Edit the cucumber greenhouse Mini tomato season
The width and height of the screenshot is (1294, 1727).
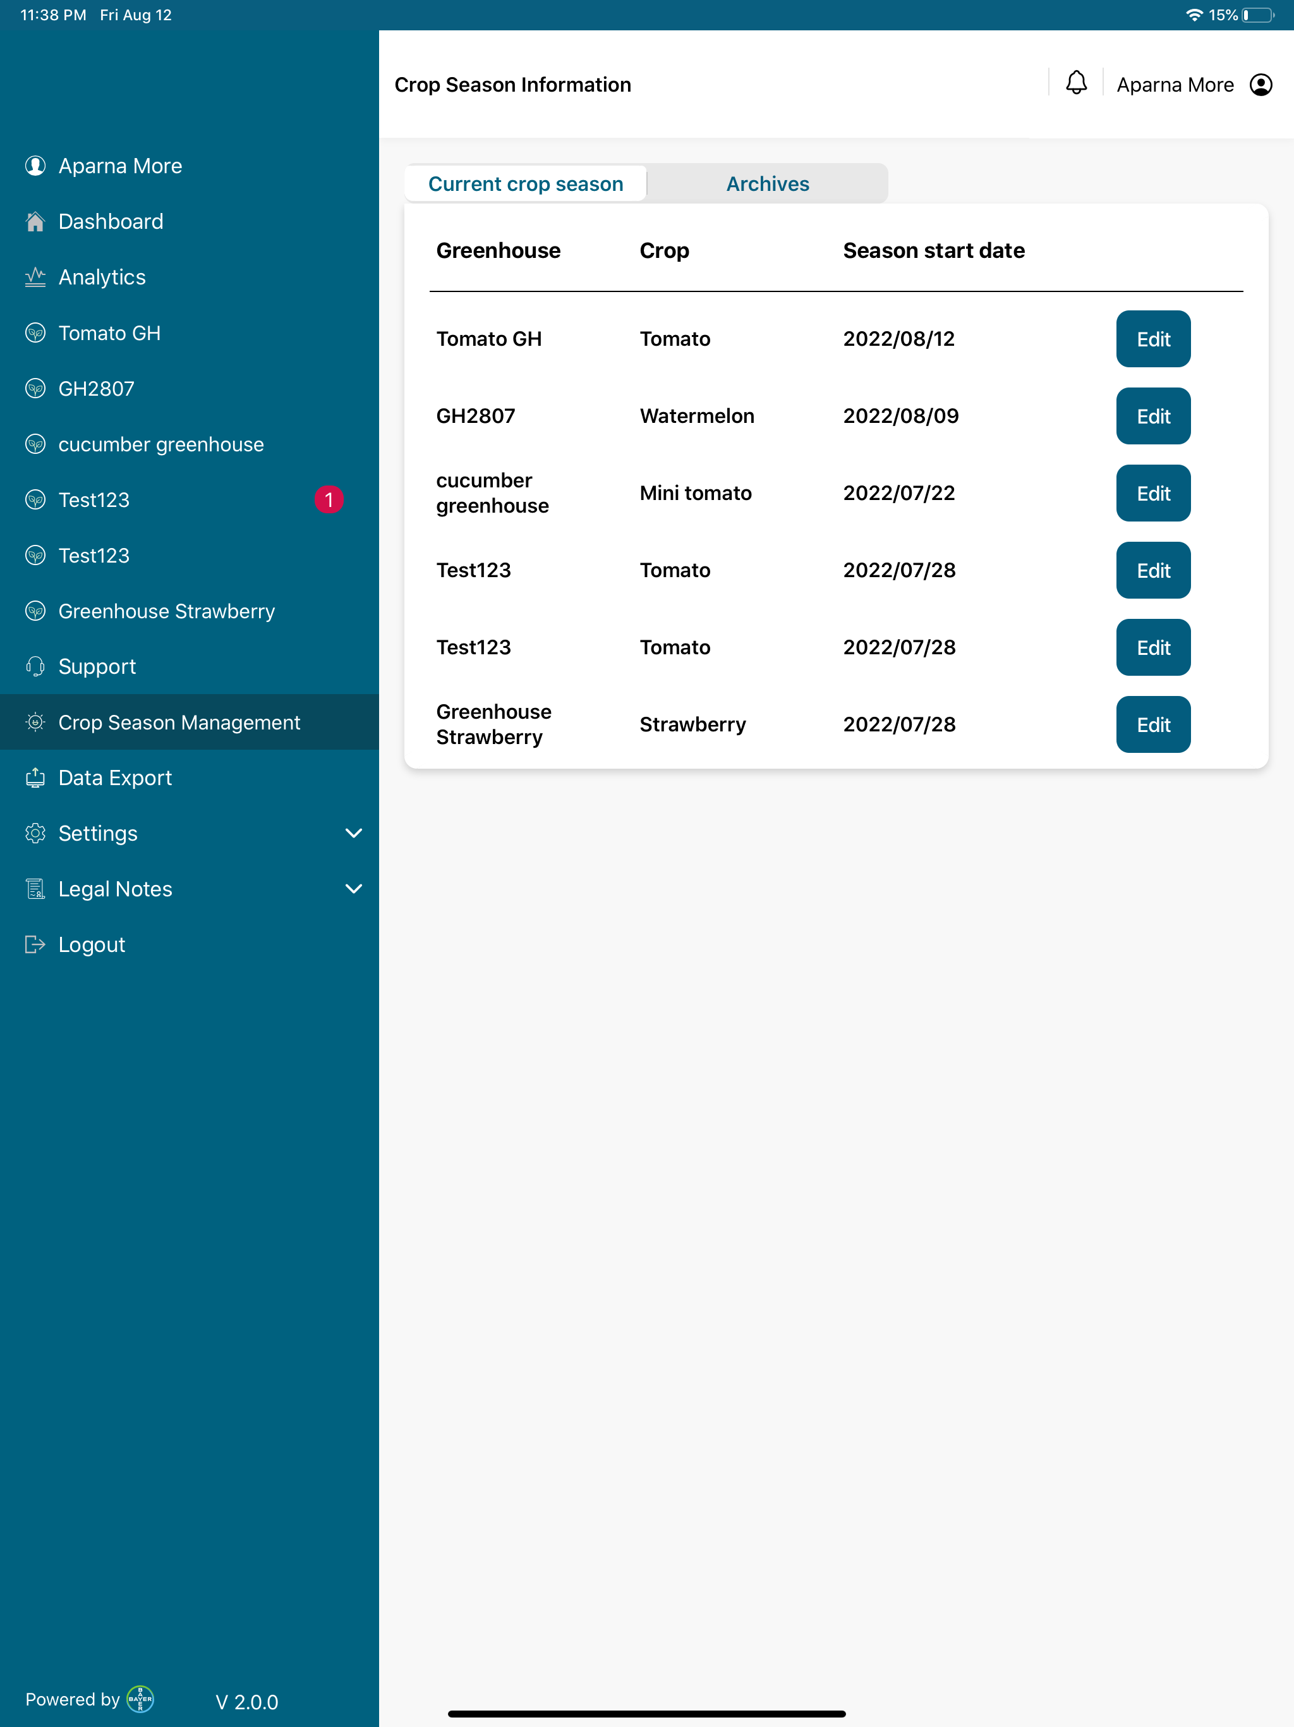1152,492
